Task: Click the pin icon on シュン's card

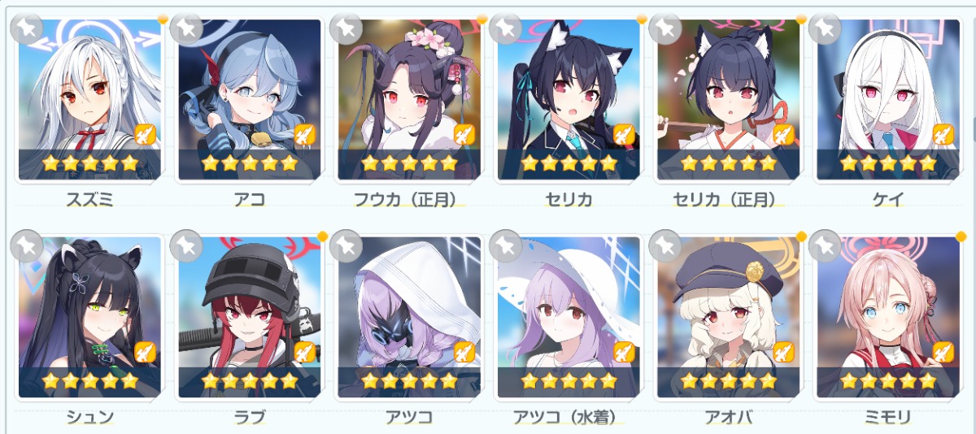Action: (27, 245)
